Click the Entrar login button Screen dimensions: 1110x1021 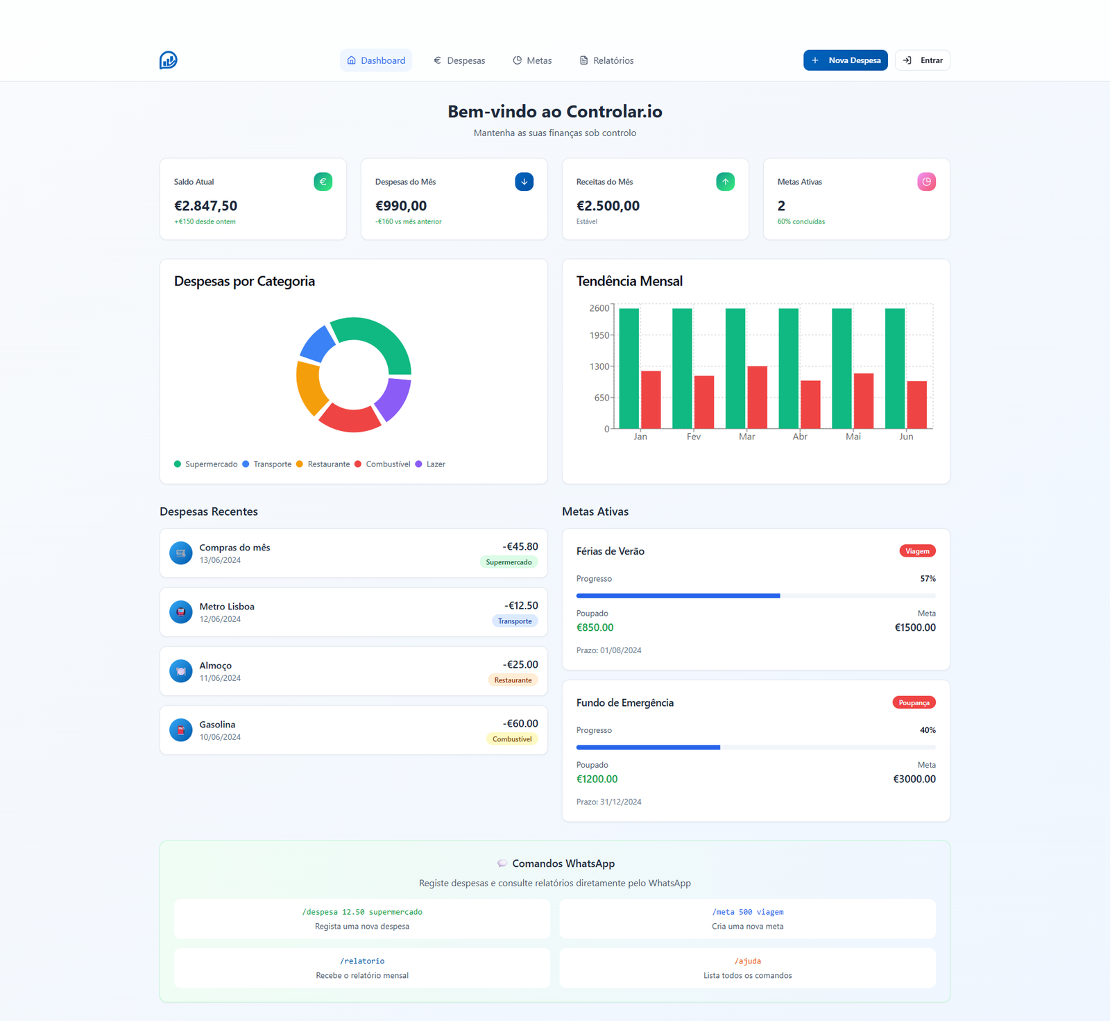pyautogui.click(x=923, y=60)
